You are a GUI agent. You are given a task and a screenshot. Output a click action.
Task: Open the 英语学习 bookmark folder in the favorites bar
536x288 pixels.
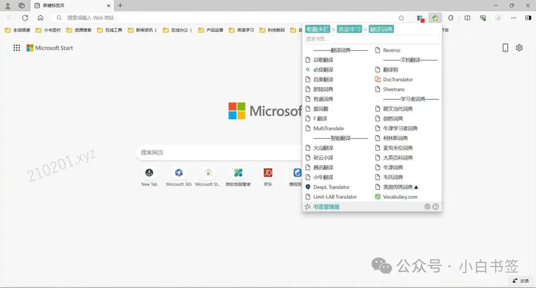(x=241, y=30)
